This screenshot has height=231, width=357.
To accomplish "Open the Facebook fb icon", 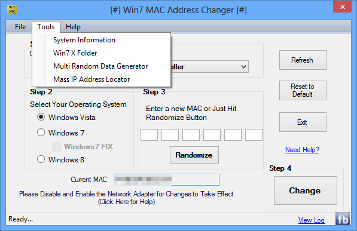I will [343, 218].
